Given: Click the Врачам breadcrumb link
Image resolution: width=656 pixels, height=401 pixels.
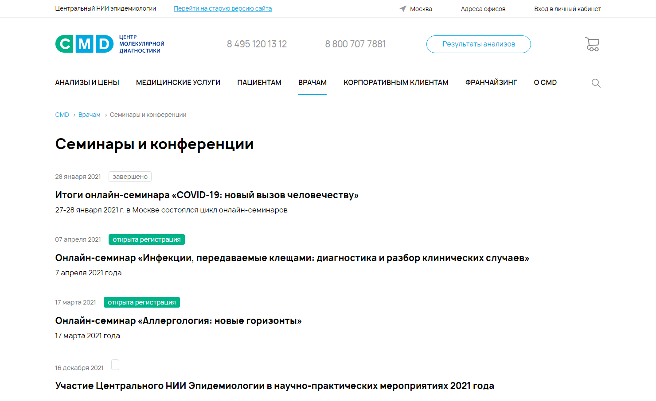Looking at the screenshot, I should pos(89,115).
